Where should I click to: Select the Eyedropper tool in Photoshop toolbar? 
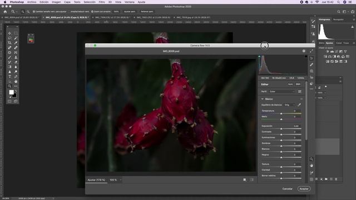(x=16, y=43)
